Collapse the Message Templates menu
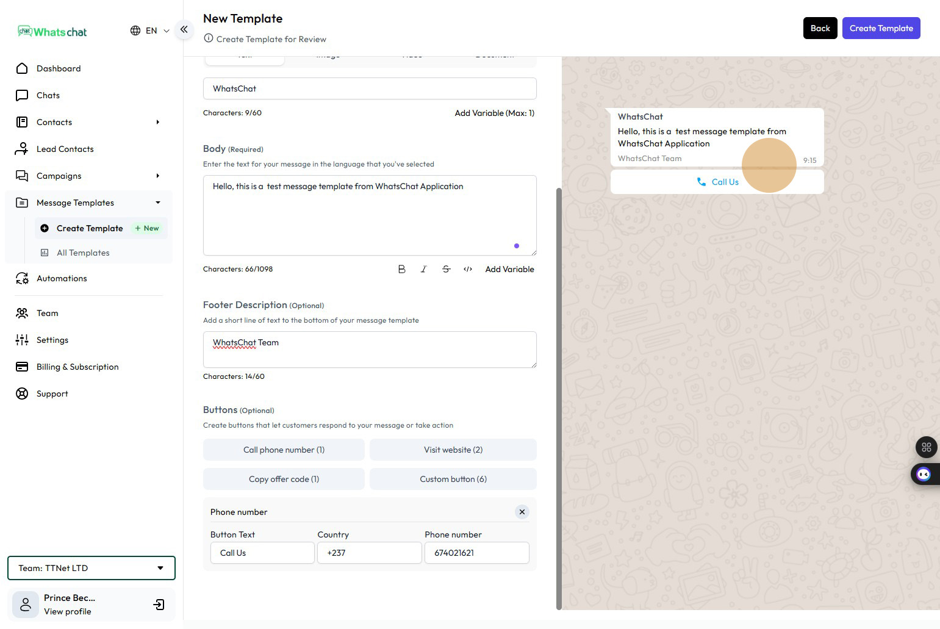Screen dimensions: 940x629 (x=157, y=203)
